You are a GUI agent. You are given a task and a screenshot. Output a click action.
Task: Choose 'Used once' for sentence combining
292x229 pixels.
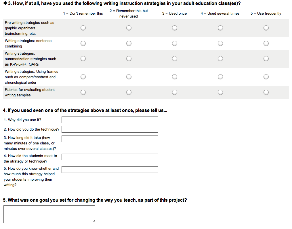click(175, 43)
